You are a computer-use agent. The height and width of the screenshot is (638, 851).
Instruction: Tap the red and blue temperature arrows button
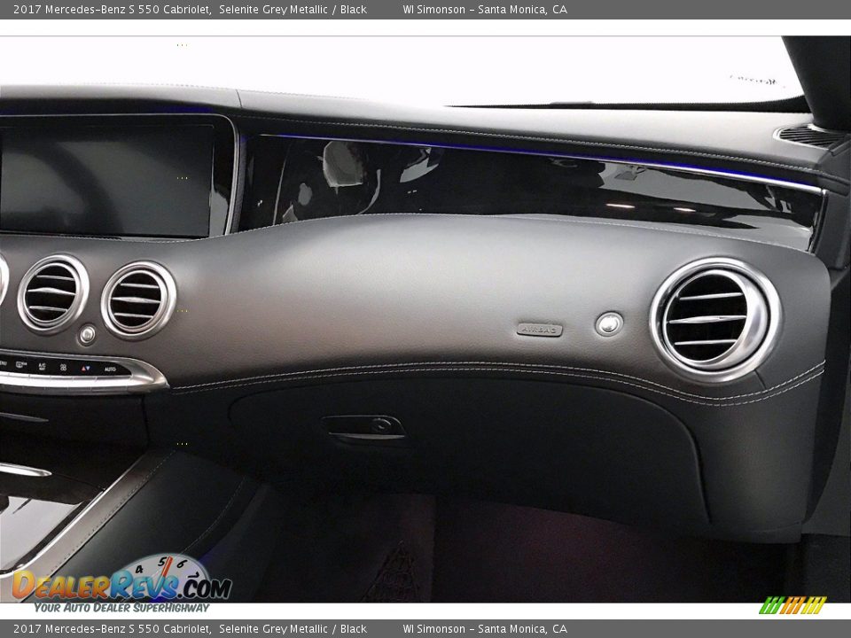[x=86, y=369]
